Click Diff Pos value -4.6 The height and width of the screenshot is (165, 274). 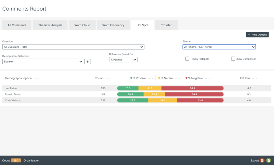pyautogui.click(x=249, y=88)
